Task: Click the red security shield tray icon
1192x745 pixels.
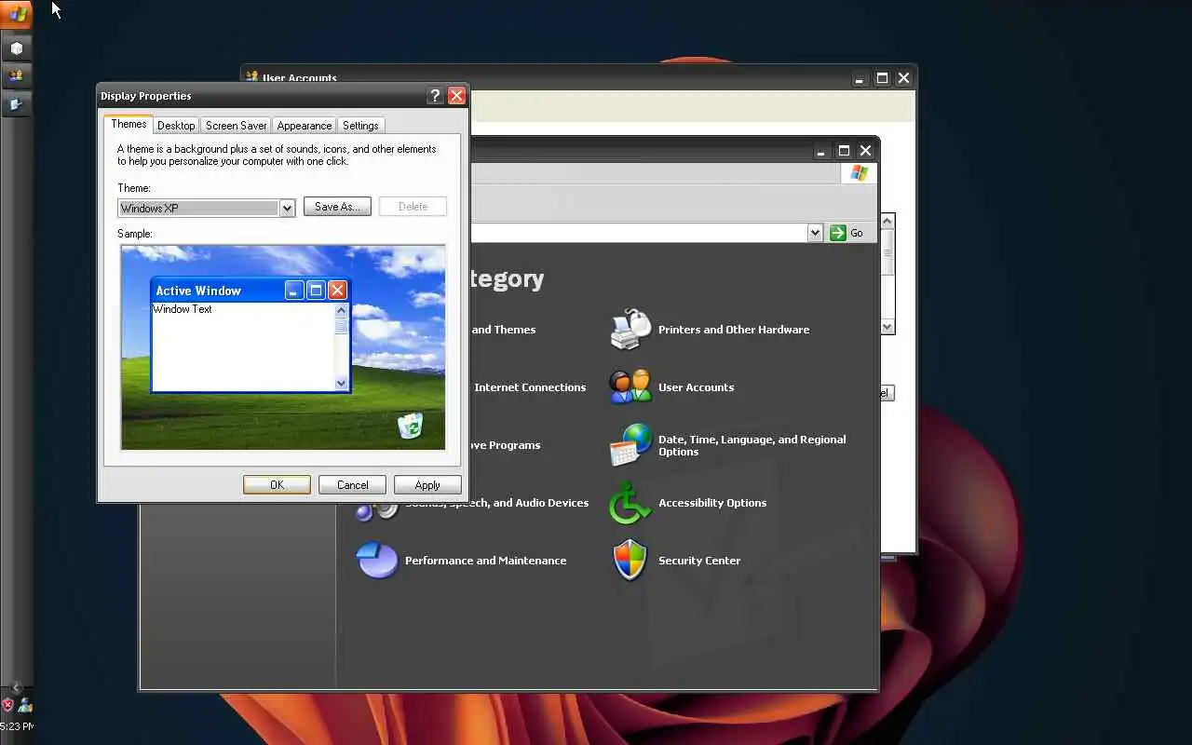Action: (7, 705)
